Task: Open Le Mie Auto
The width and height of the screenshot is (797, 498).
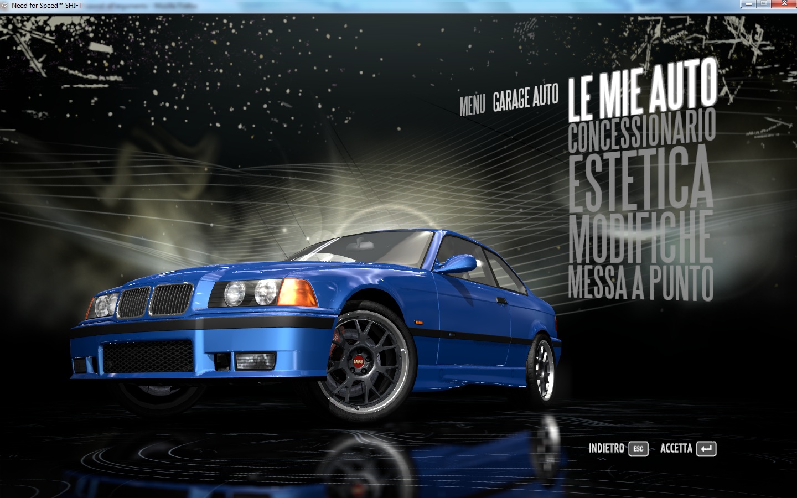Action: 642,91
